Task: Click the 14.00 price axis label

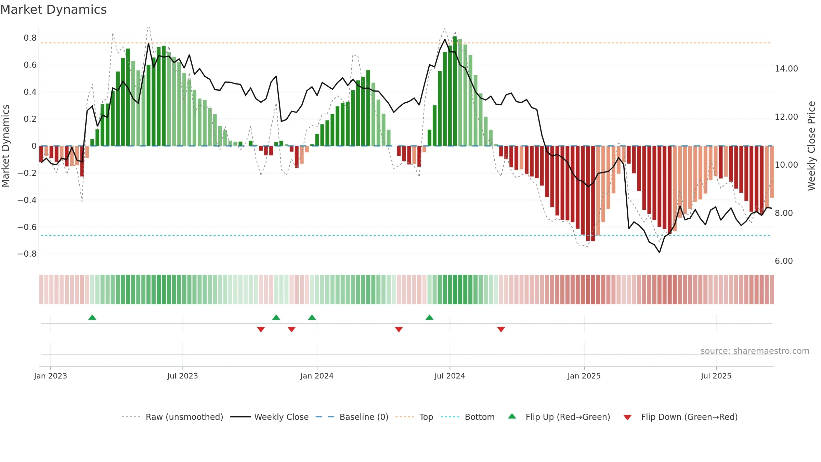Action: [x=786, y=69]
